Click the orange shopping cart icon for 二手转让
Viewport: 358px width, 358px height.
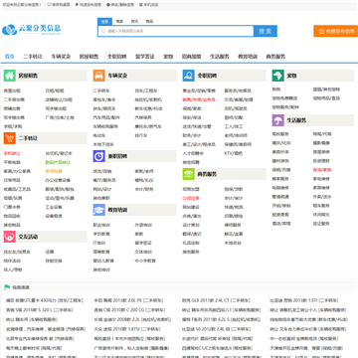point(10,138)
